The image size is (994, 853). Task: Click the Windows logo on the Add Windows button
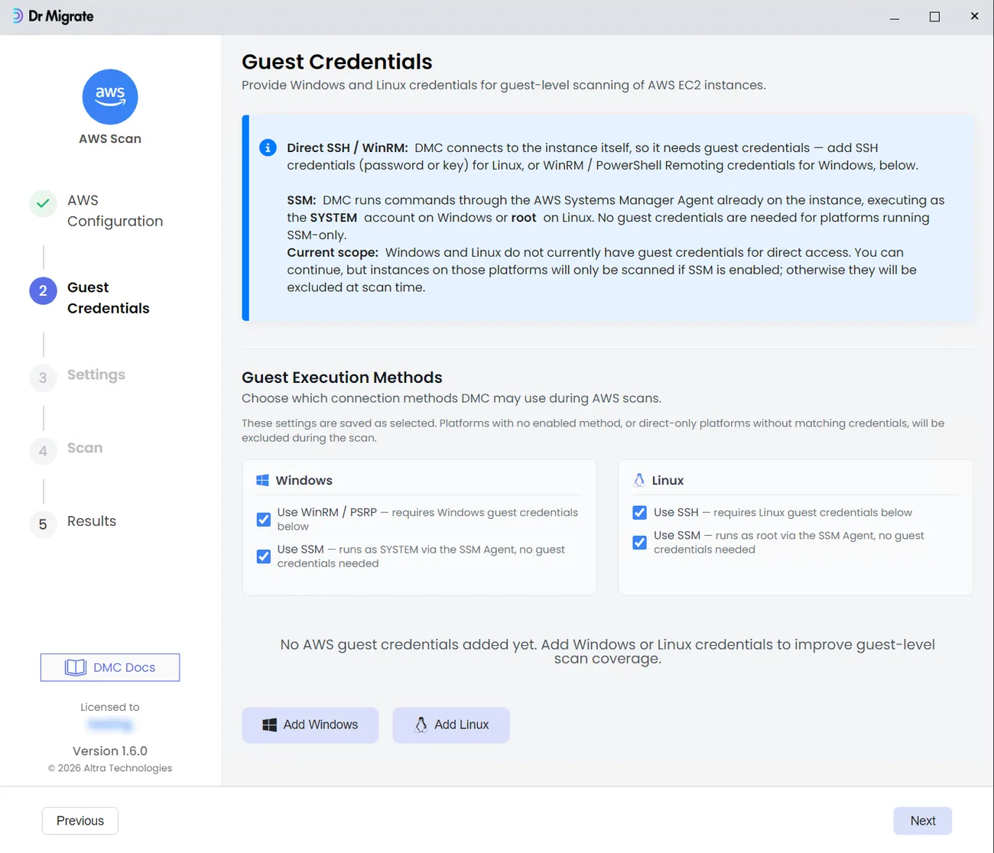click(269, 725)
